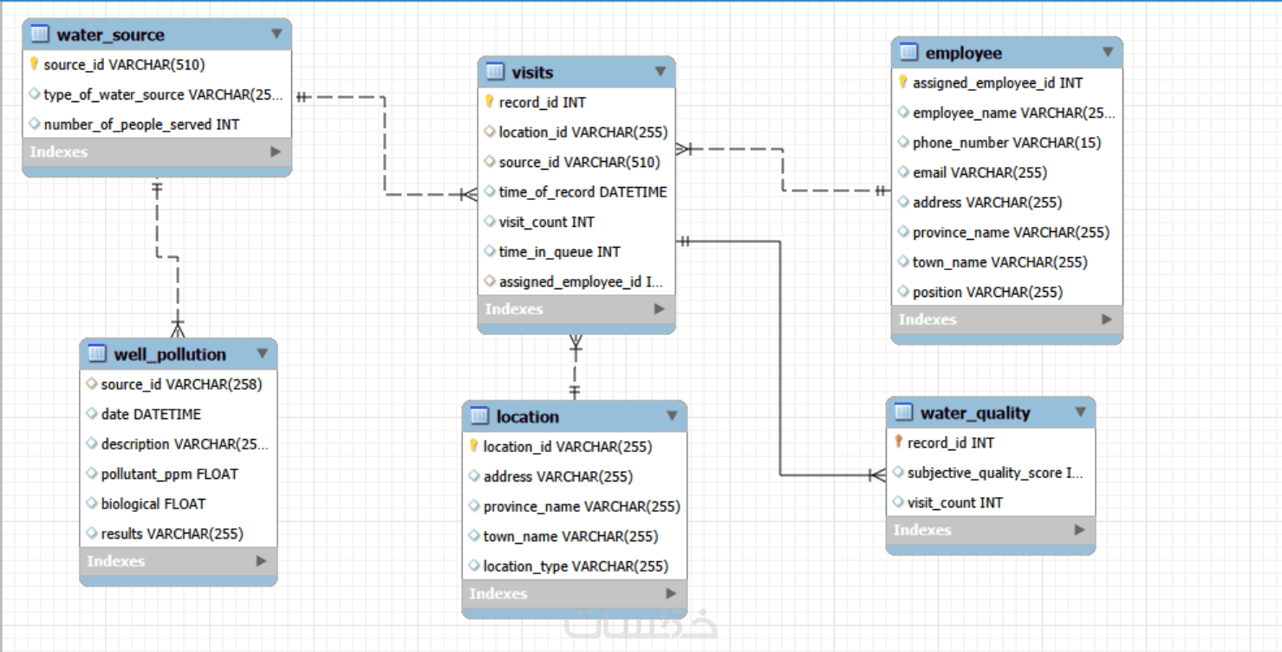Show Indexes for the water_quality table
Viewport: 1282px width, 652px height.
(1080, 530)
